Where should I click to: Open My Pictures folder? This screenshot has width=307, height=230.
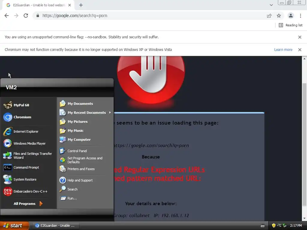74,122
